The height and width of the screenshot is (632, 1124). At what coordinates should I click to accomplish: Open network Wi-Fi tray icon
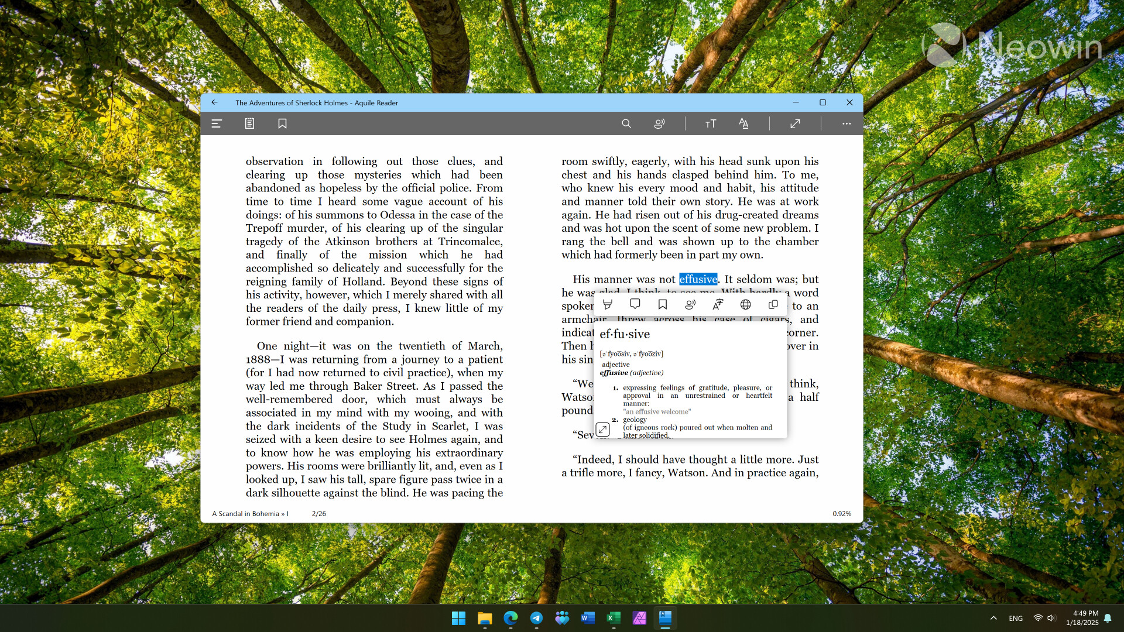pos(1038,618)
